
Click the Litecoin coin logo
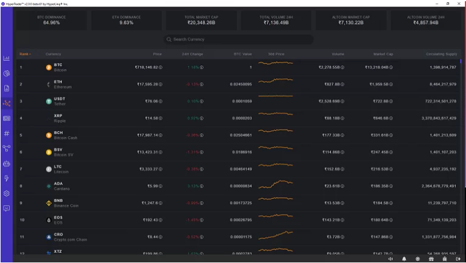point(49,169)
